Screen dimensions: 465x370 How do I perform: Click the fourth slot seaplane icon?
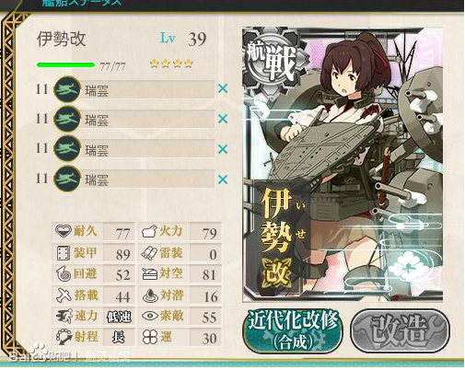pos(67,179)
